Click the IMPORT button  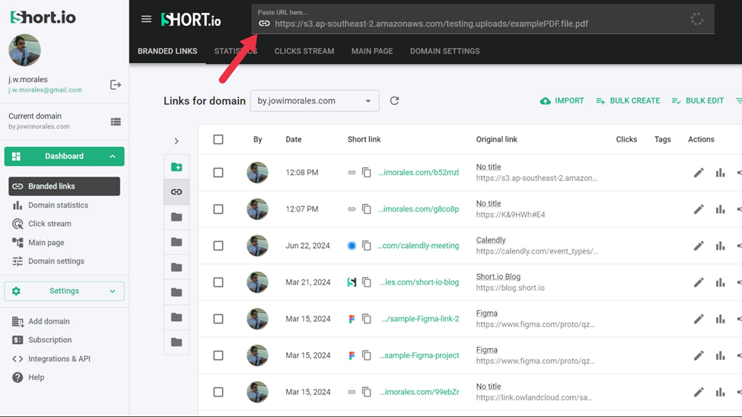[562, 100]
